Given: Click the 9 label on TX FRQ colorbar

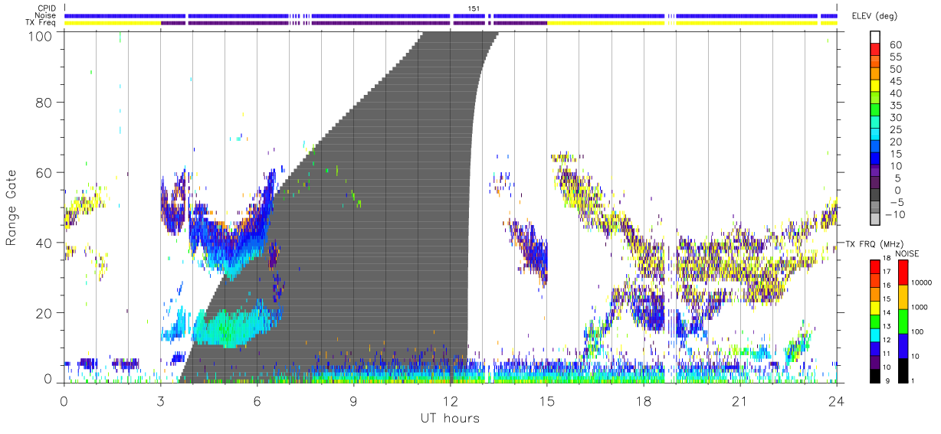Looking at the screenshot, I should click(888, 380).
